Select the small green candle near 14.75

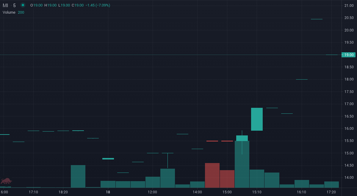click(x=108, y=159)
